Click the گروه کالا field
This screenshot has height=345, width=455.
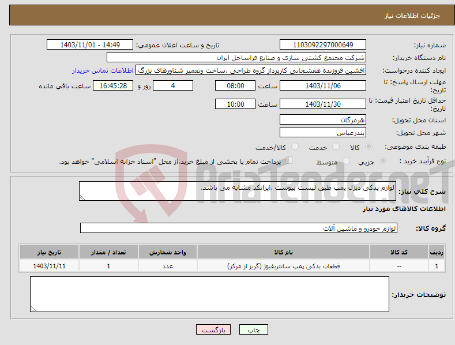[239, 228]
